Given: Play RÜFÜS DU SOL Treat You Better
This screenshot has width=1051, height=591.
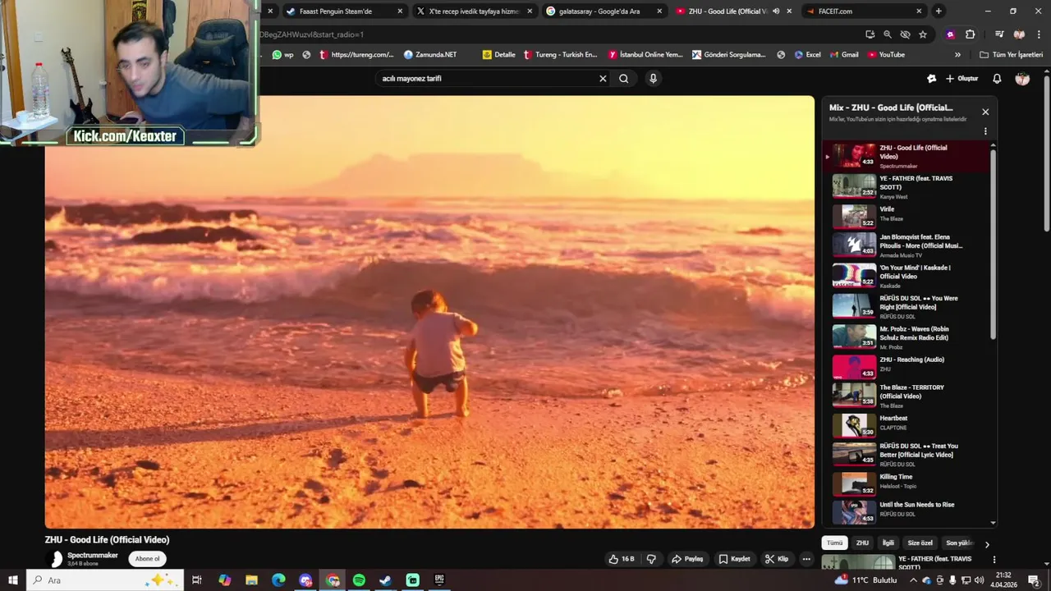Looking at the screenshot, I should coord(907,455).
